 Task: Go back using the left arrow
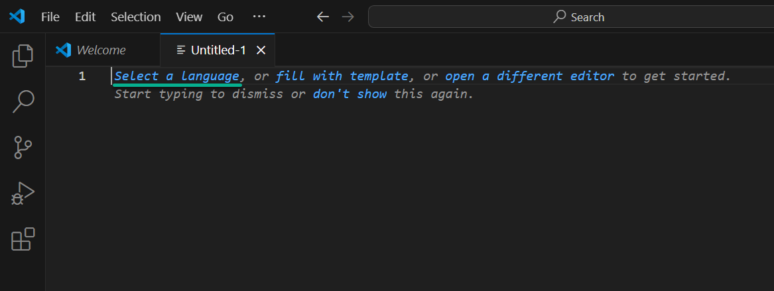tap(323, 17)
